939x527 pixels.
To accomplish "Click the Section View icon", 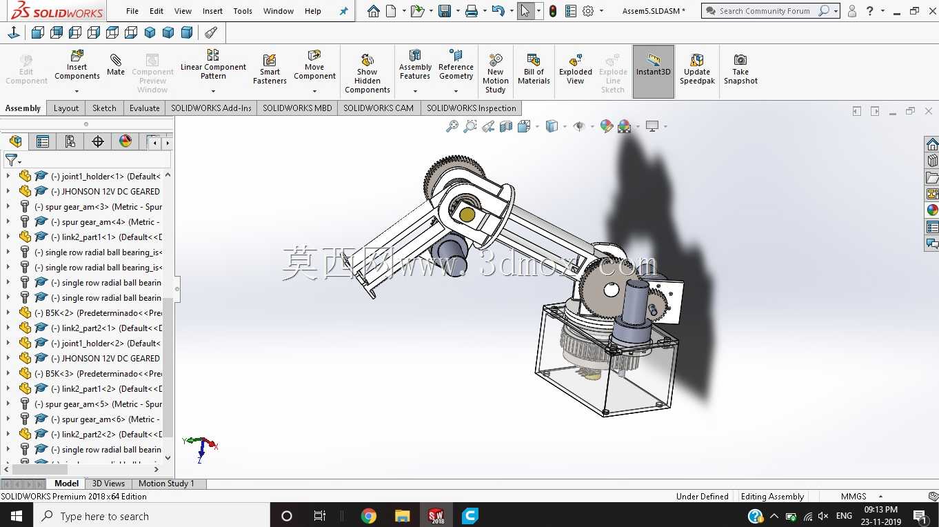I will pos(507,126).
